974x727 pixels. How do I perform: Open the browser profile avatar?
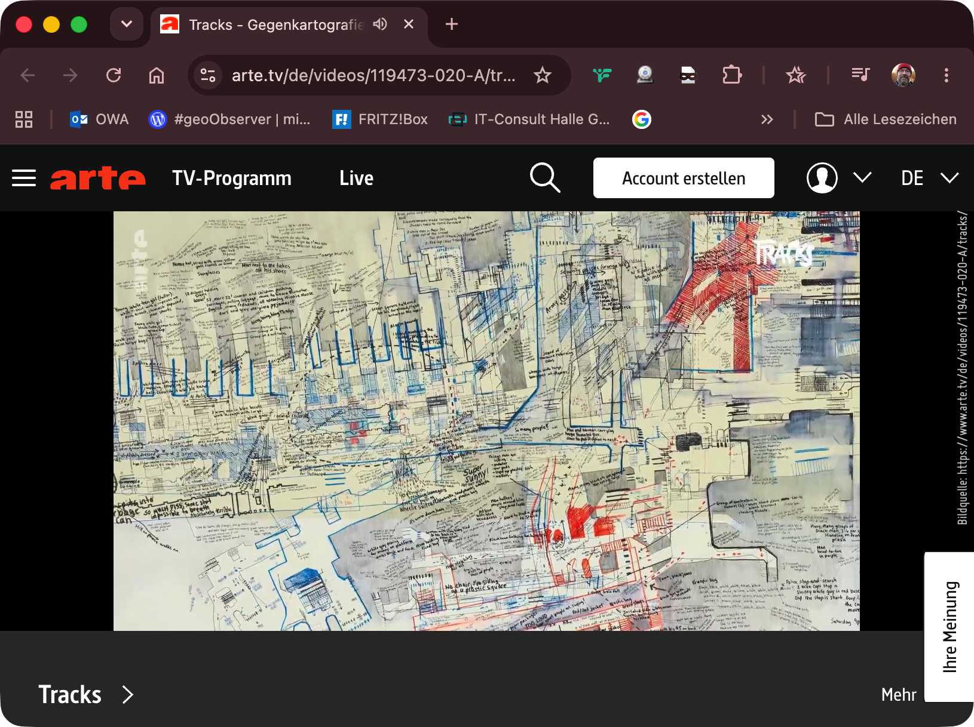903,75
